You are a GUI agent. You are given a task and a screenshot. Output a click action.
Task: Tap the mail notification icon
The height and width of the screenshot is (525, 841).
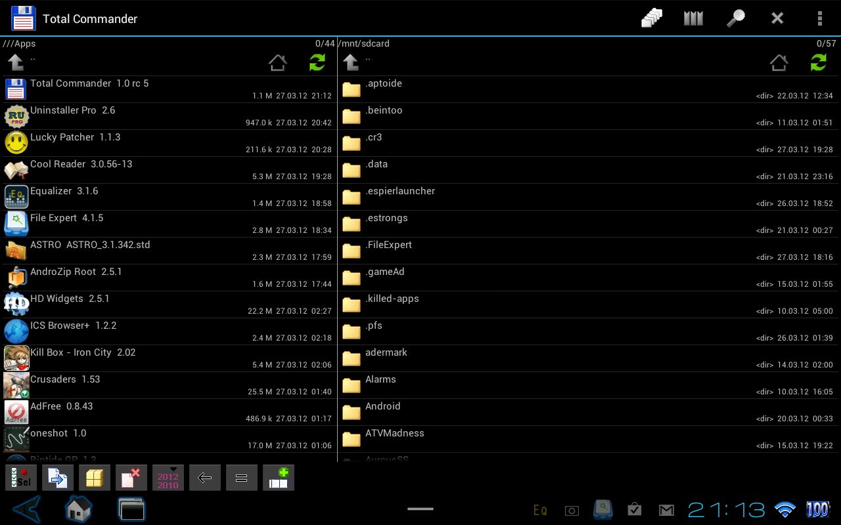click(666, 510)
